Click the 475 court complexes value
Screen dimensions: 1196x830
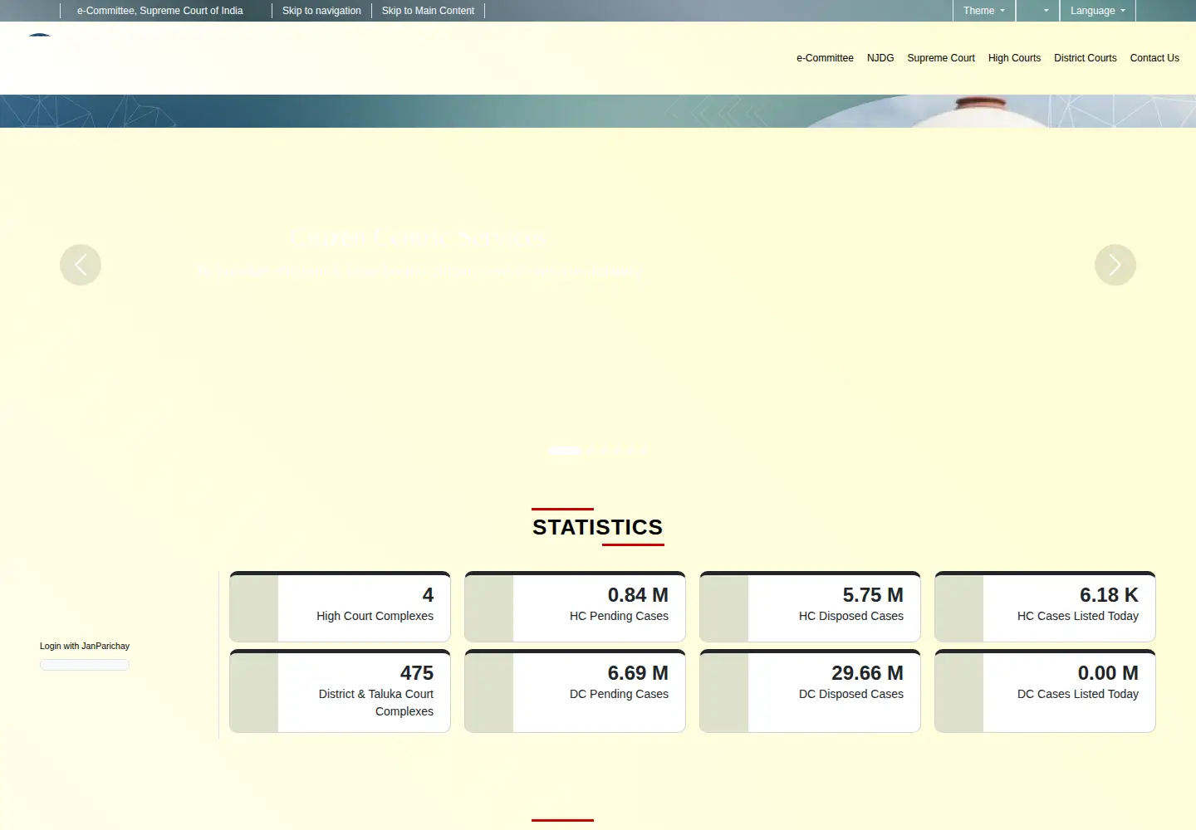(x=417, y=673)
